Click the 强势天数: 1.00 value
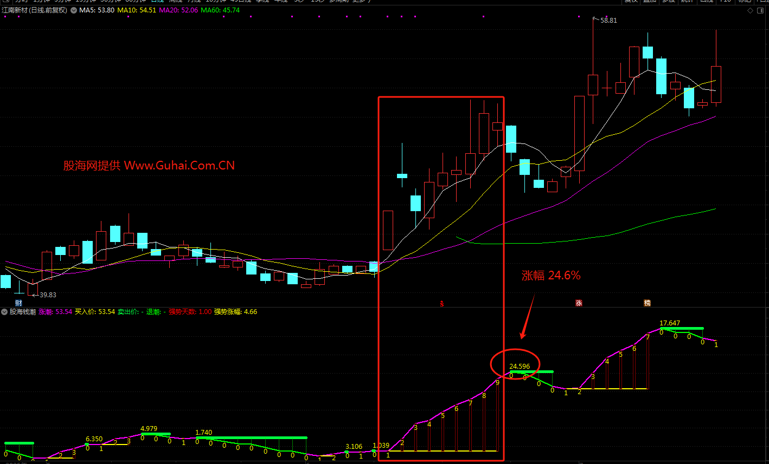 [190, 312]
